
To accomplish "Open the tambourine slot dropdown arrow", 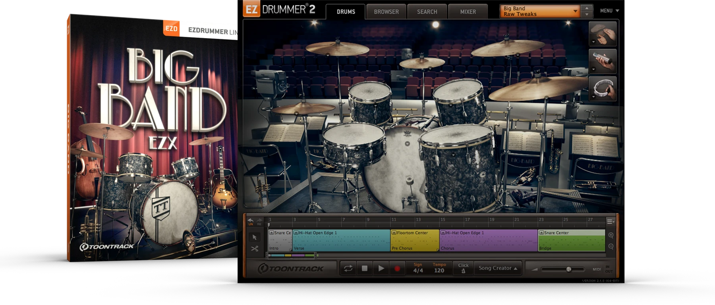I will [593, 96].
